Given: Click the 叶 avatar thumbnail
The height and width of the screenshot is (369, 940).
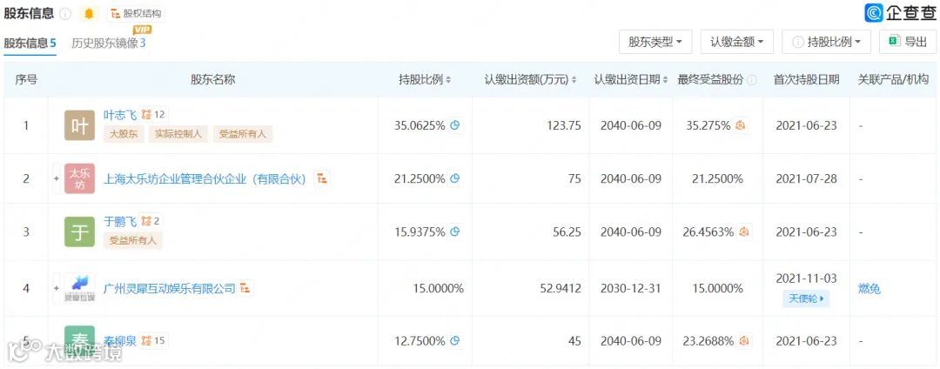Looking at the screenshot, I should (80, 125).
